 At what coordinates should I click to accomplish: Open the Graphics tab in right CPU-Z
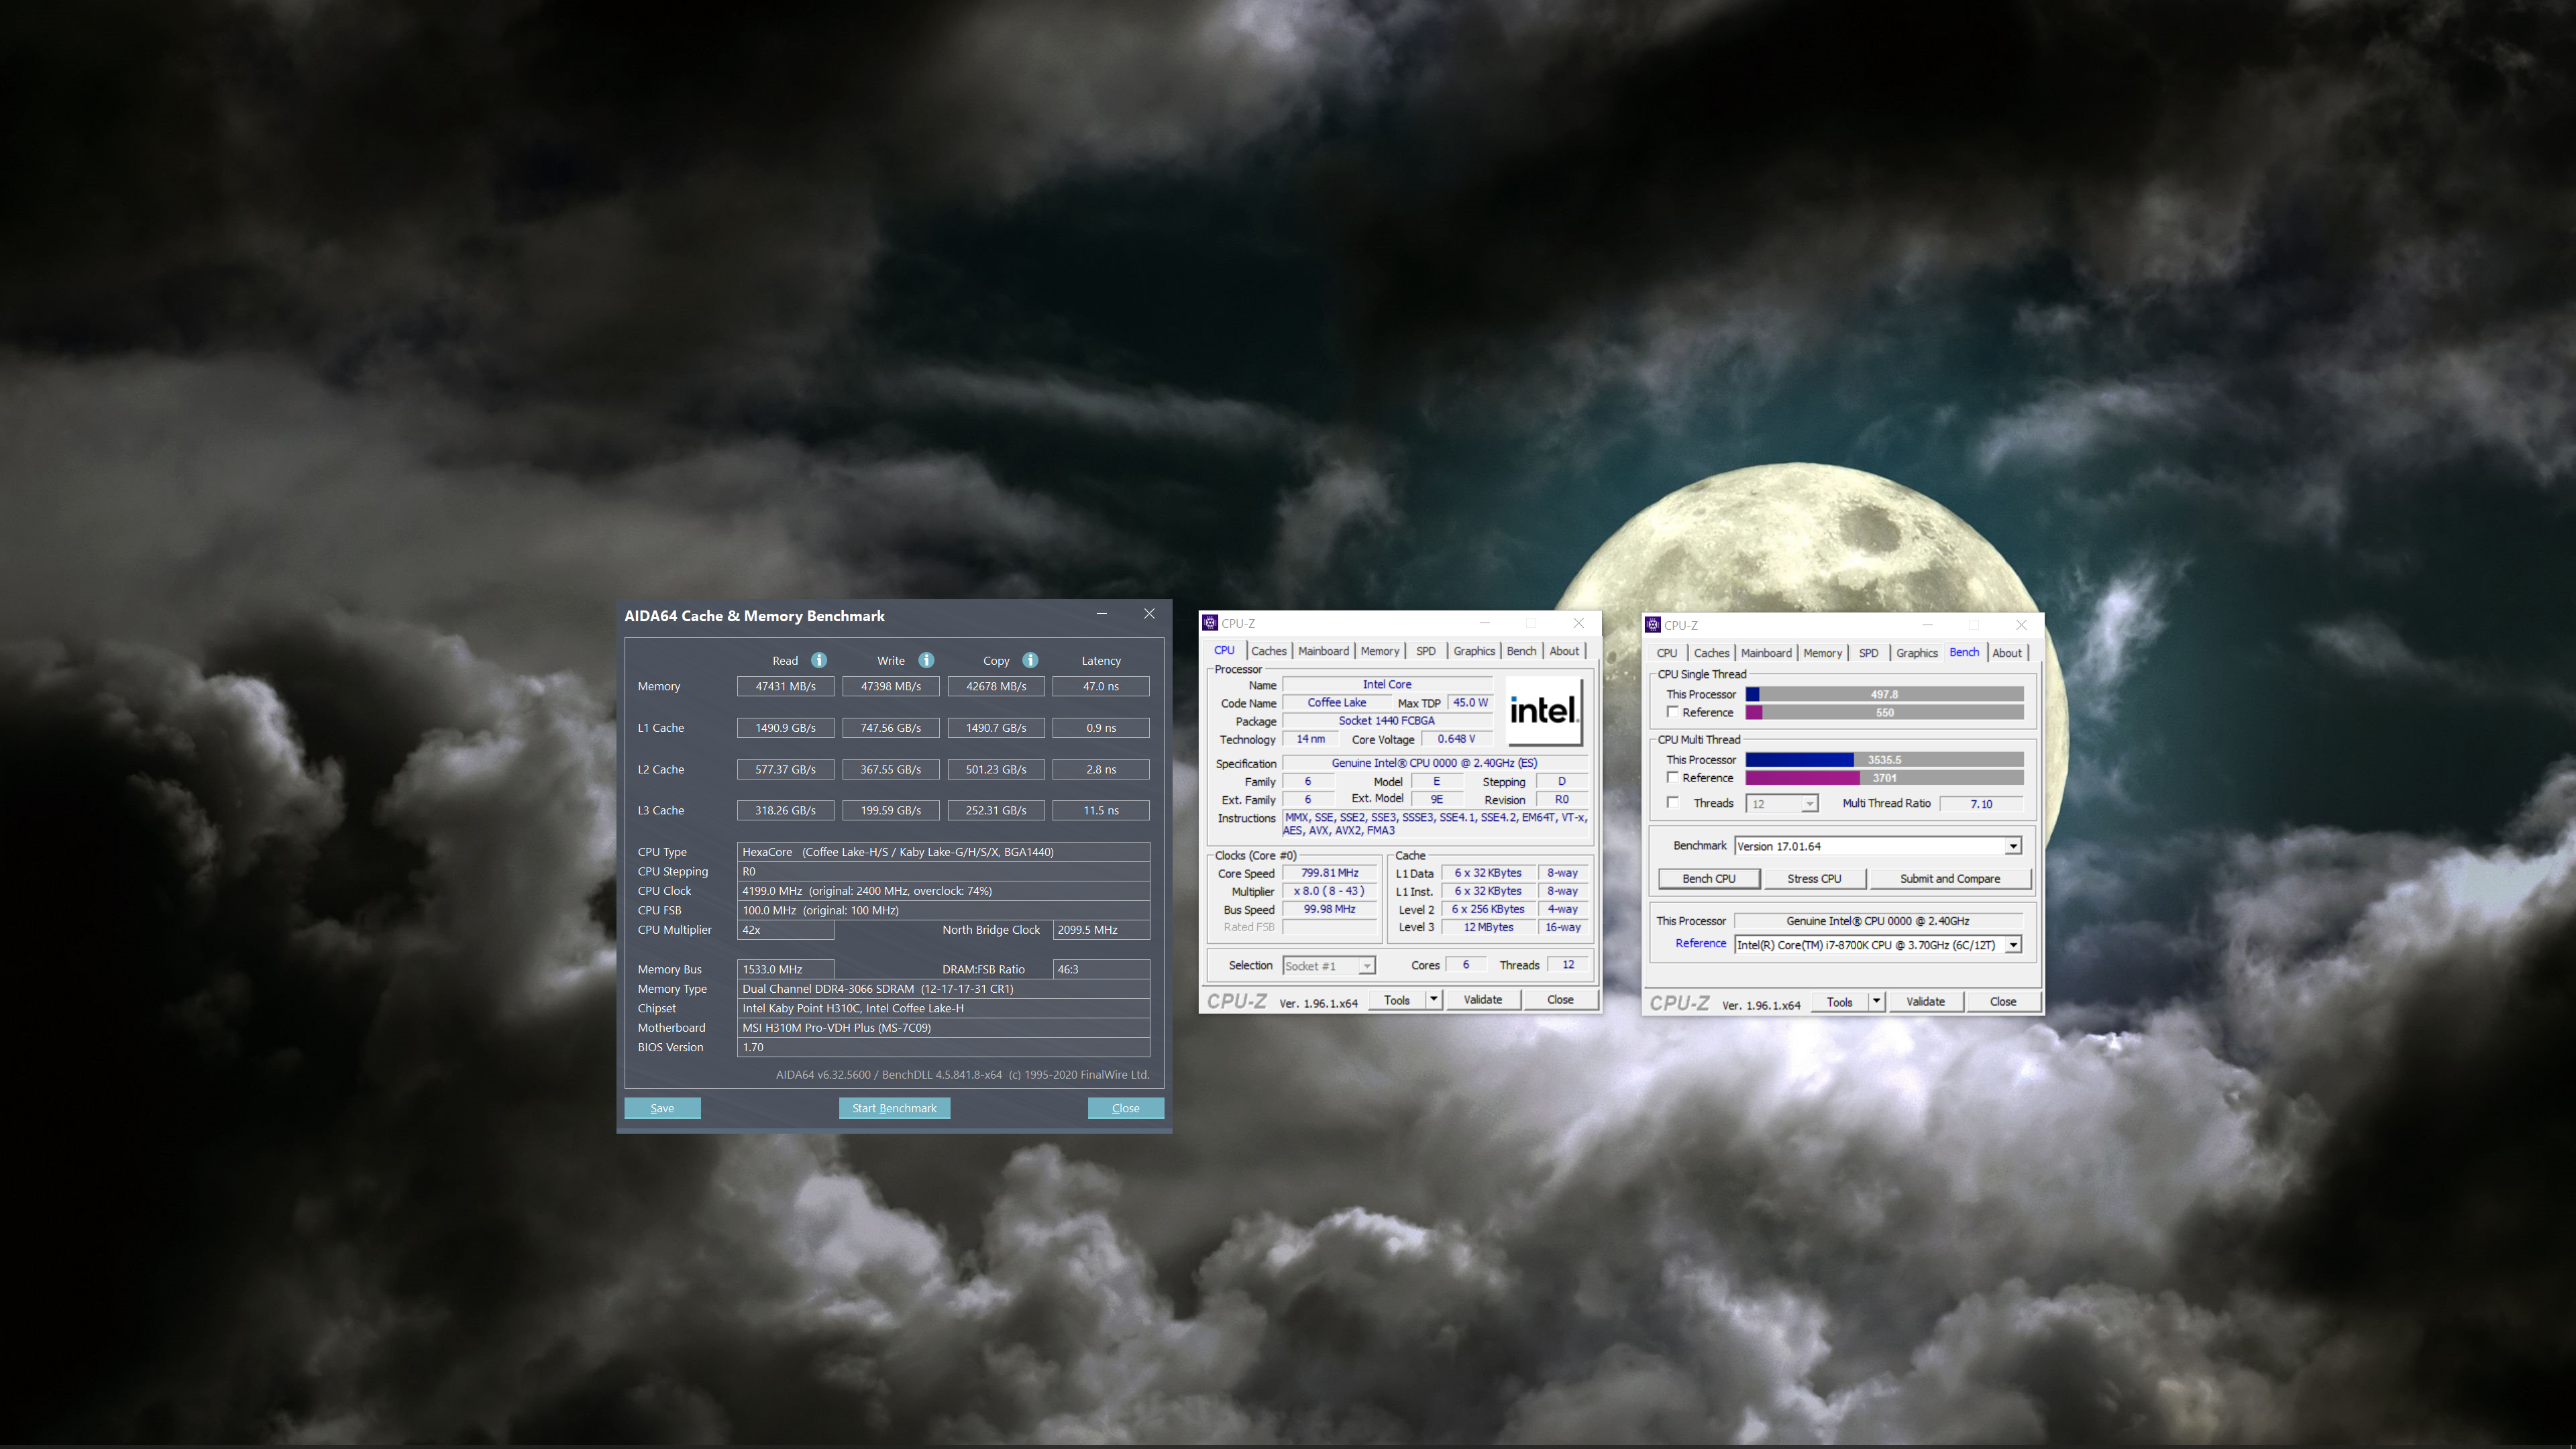[1916, 653]
